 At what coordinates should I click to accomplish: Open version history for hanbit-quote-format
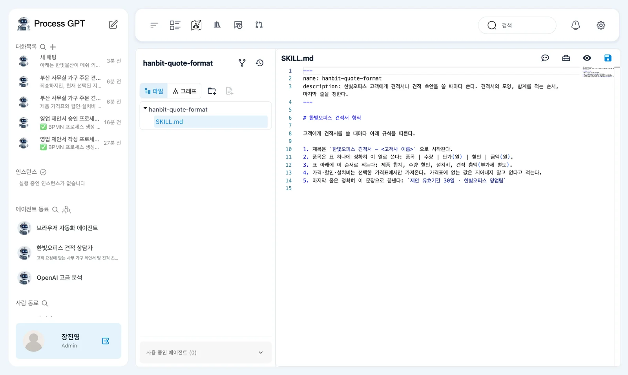point(259,63)
